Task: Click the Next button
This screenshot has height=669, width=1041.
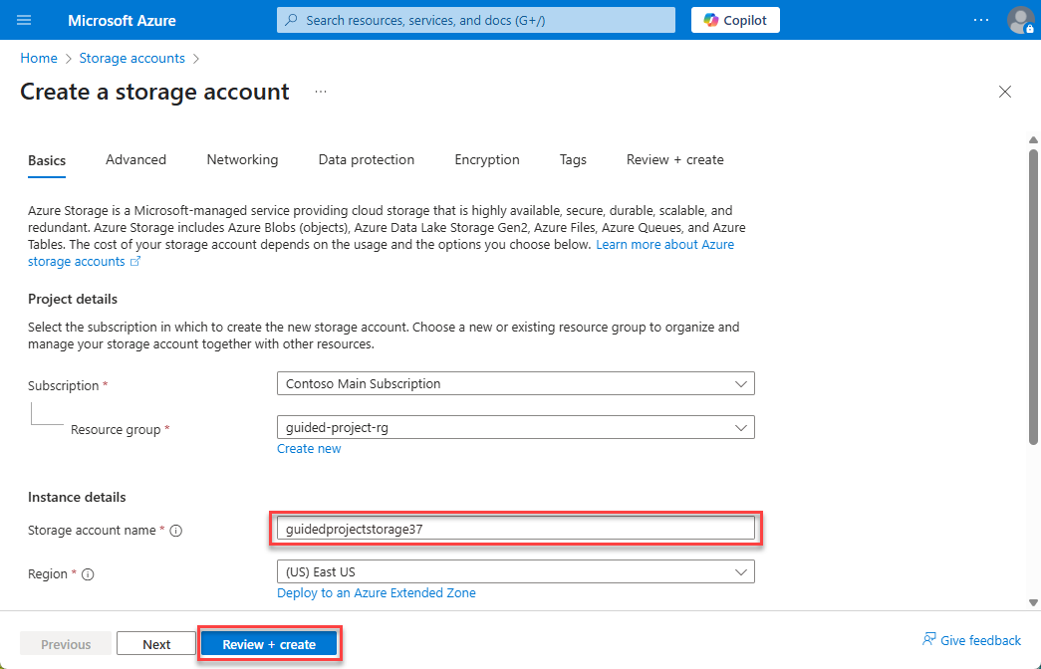Action: point(156,644)
